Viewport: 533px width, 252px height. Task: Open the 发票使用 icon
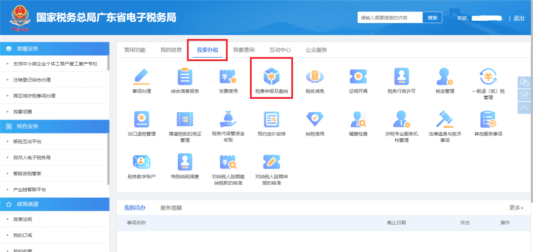point(228,77)
